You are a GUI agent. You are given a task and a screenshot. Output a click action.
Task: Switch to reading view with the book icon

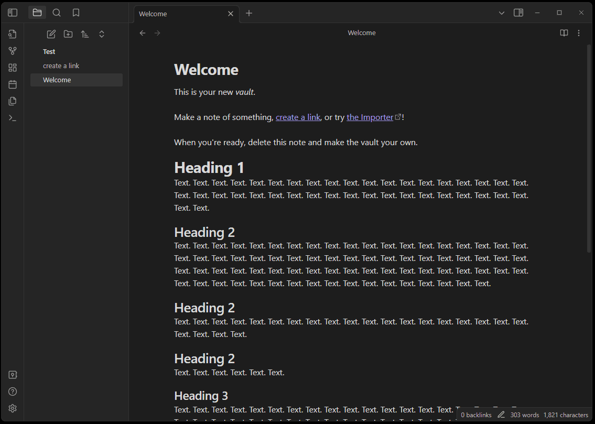pos(564,32)
